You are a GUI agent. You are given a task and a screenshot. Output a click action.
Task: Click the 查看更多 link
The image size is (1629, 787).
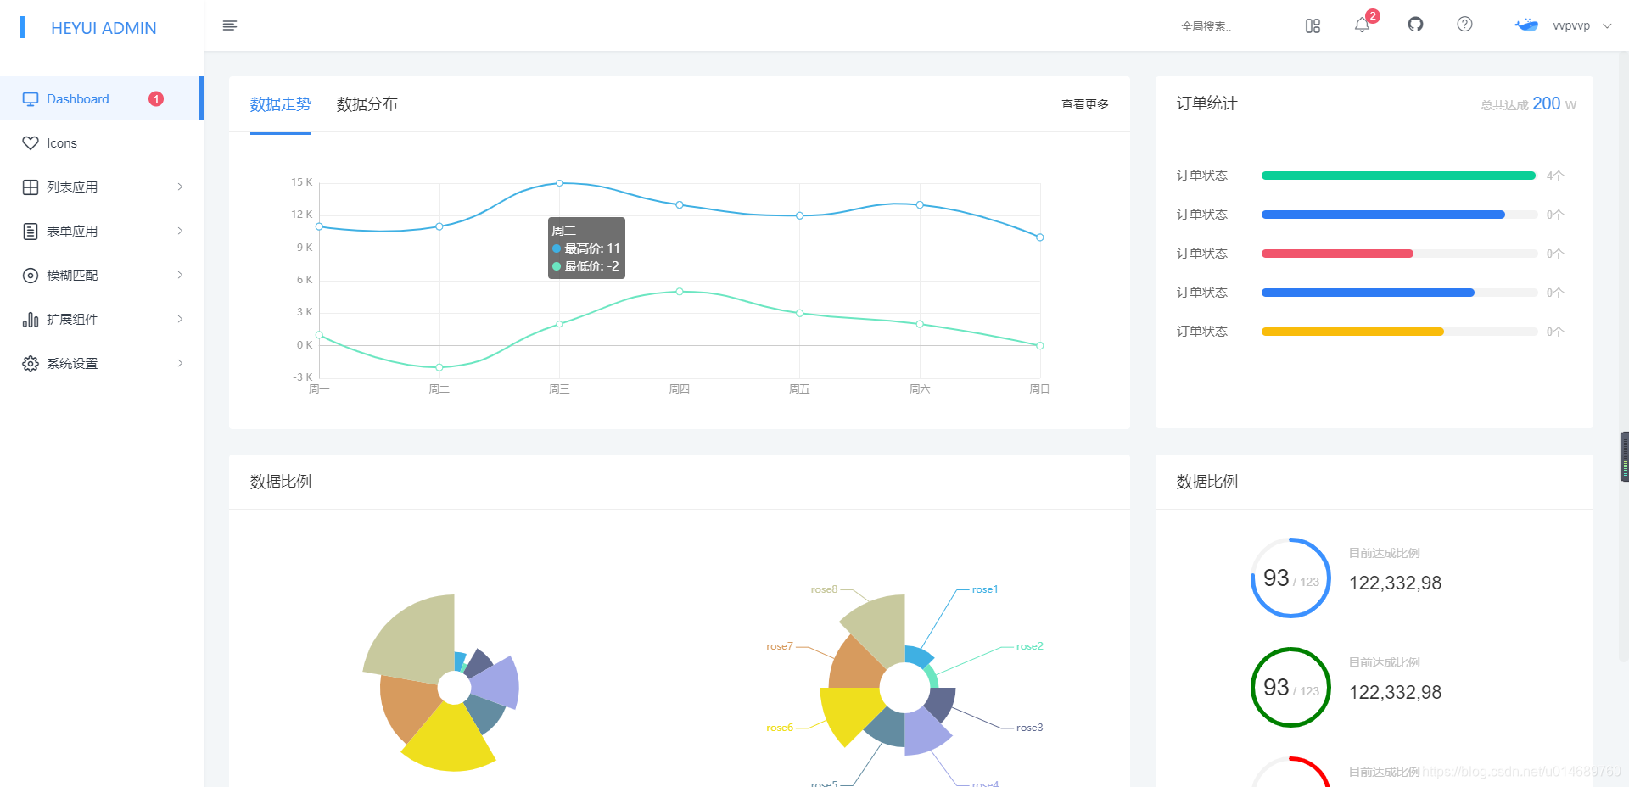[x=1085, y=104]
